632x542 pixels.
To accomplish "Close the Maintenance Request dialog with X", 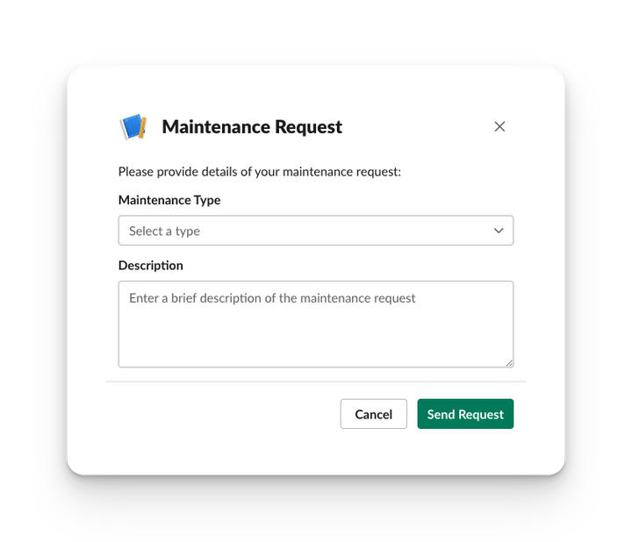I will coord(499,126).
